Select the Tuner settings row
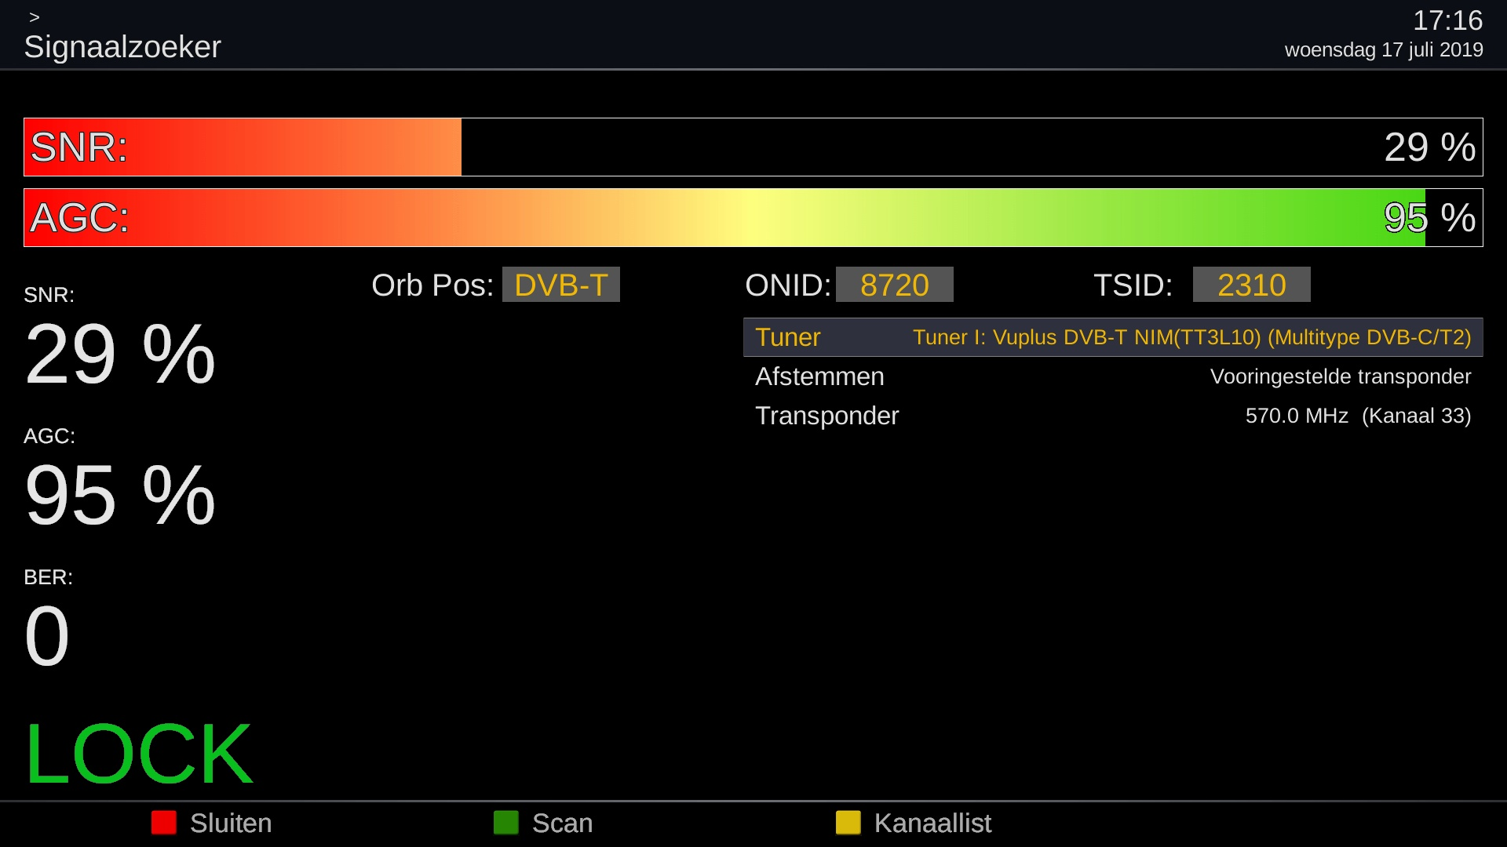Image resolution: width=1507 pixels, height=847 pixels. 787,337
